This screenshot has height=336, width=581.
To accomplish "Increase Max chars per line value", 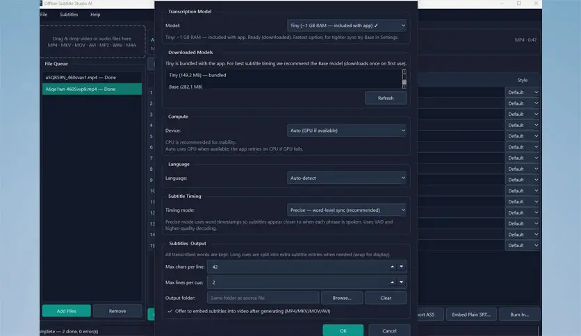I will pyautogui.click(x=393, y=267).
